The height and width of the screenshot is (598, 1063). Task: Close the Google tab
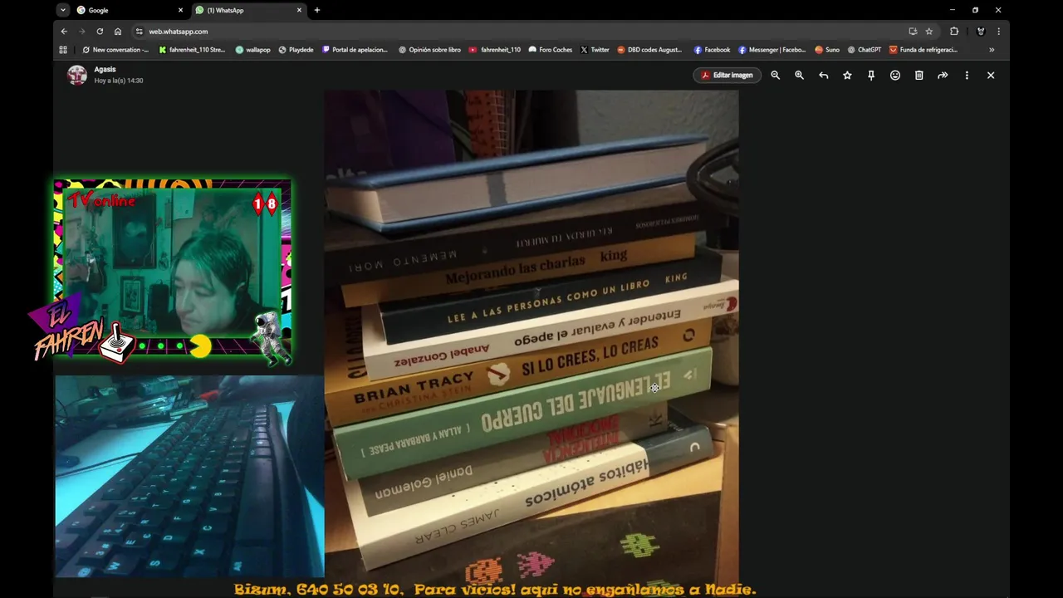(180, 10)
